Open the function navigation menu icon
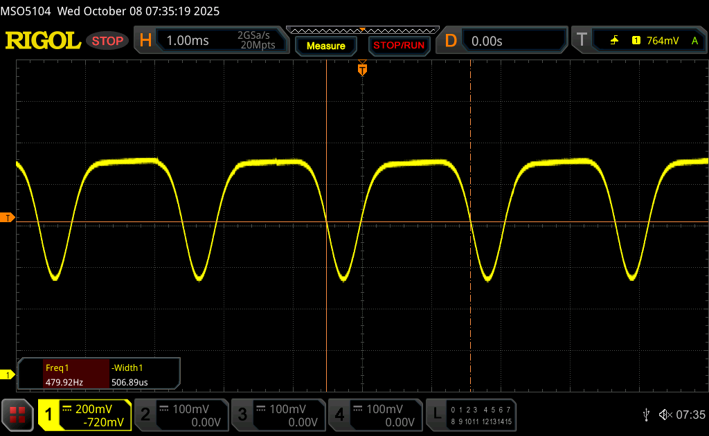709x436 pixels. (x=17, y=415)
